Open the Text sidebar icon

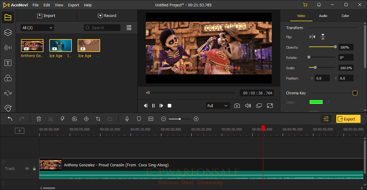pyautogui.click(x=8, y=63)
